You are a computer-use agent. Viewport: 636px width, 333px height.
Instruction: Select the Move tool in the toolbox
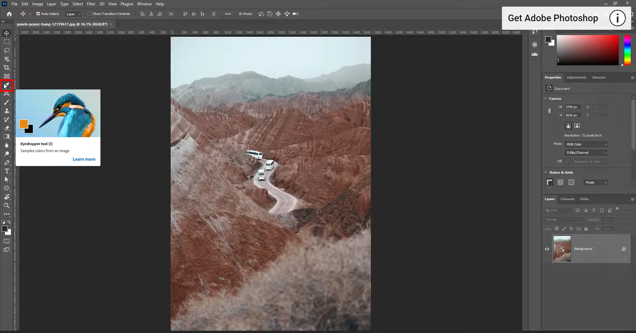(6, 33)
